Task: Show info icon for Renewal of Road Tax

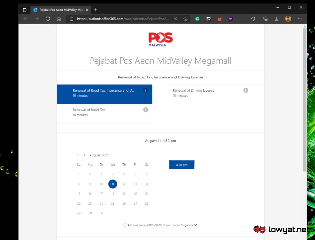Action: click(146, 110)
